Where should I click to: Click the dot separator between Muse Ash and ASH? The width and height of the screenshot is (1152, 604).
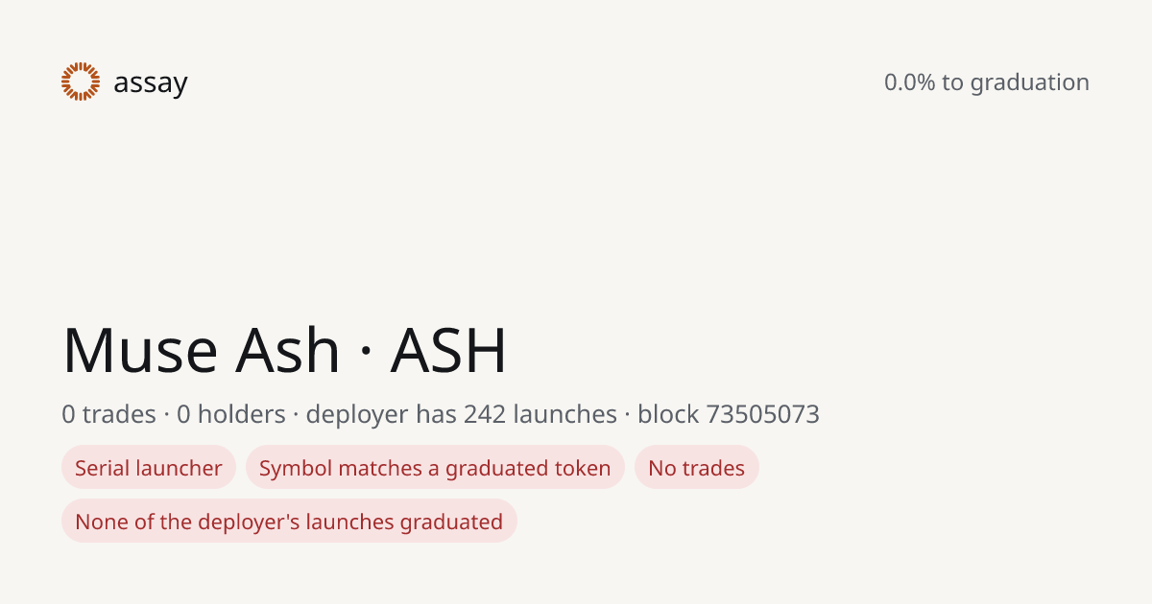coord(366,351)
